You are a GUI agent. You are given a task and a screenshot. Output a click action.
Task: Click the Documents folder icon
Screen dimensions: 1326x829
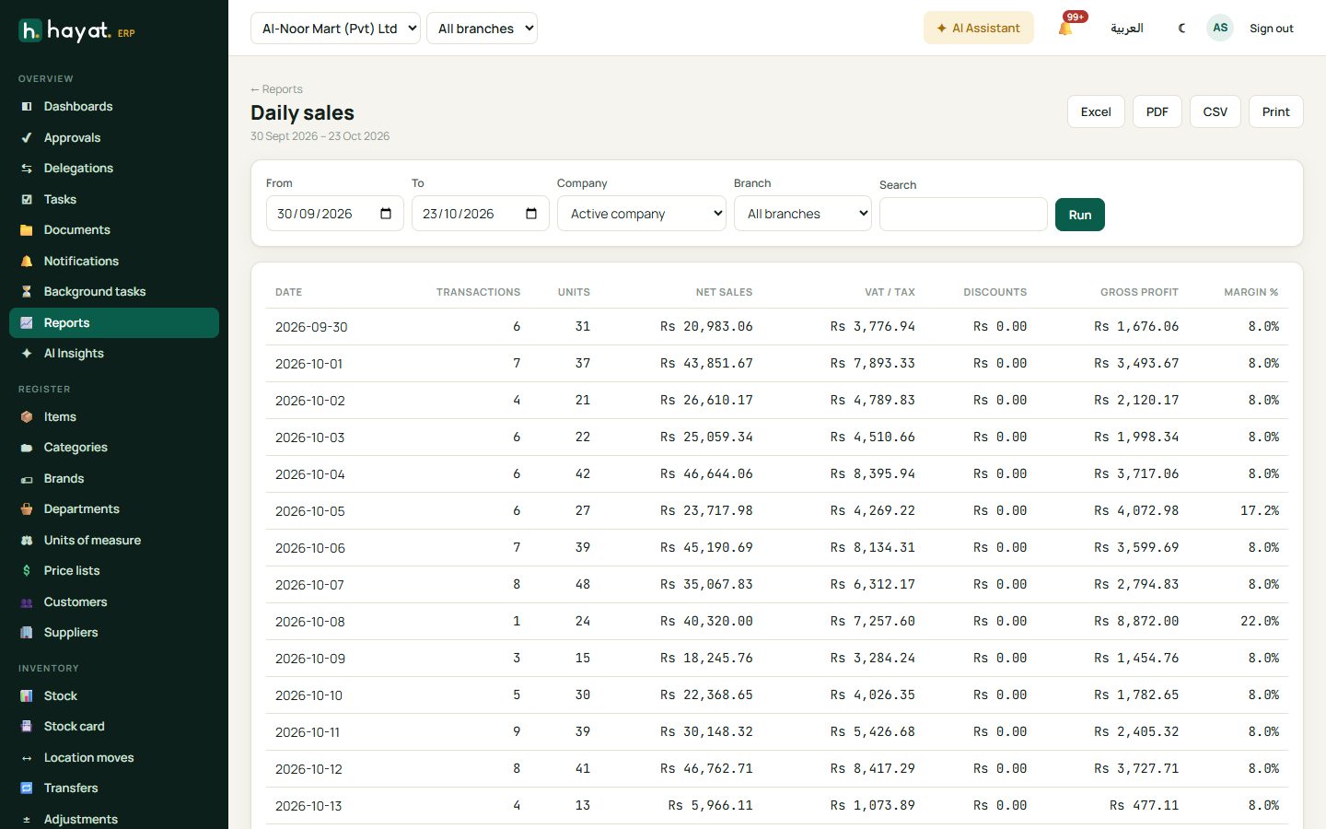(x=27, y=230)
